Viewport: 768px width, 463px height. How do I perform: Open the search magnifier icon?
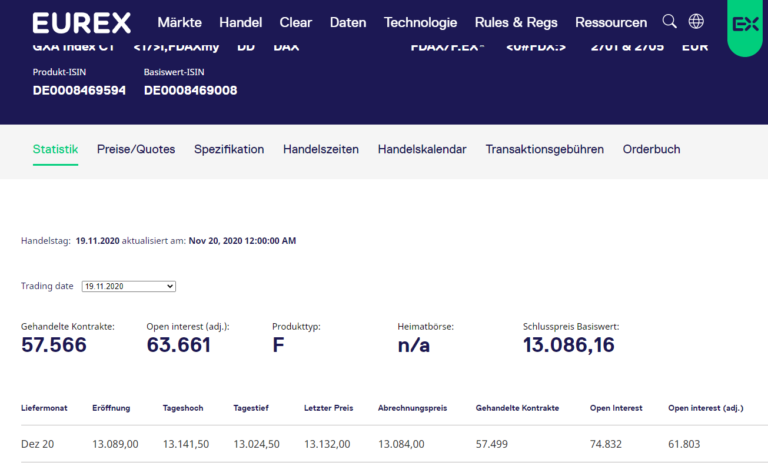click(669, 22)
